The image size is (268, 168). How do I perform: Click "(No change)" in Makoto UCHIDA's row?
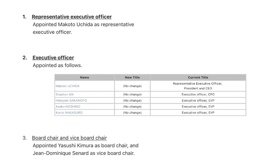pyautogui.click(x=132, y=86)
